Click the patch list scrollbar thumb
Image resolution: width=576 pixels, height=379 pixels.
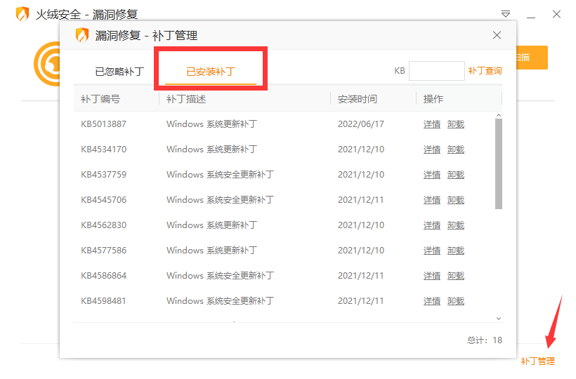point(499,164)
